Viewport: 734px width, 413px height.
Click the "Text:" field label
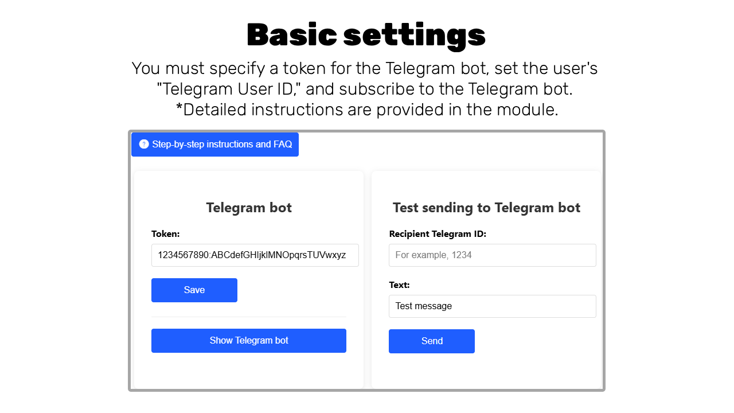(399, 285)
